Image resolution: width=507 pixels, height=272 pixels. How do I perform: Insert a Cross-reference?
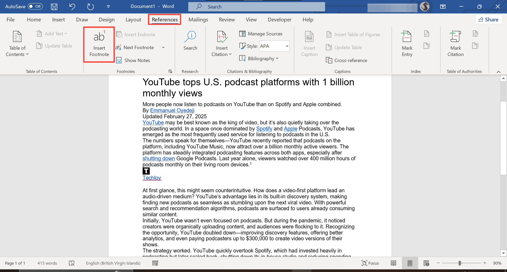346,60
